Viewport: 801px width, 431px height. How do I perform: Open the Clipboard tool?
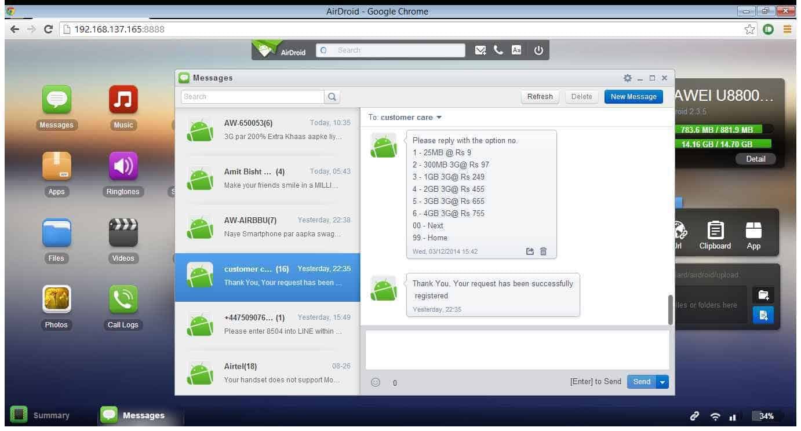click(x=715, y=236)
